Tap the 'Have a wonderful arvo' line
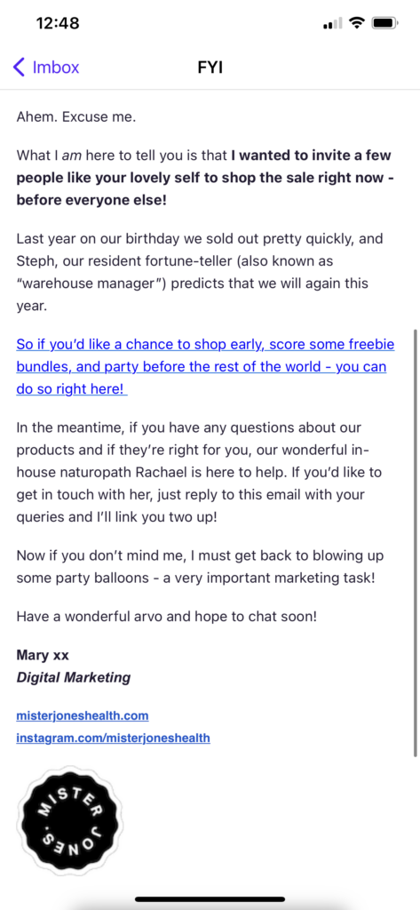Image resolution: width=420 pixels, height=910 pixels. tap(167, 617)
